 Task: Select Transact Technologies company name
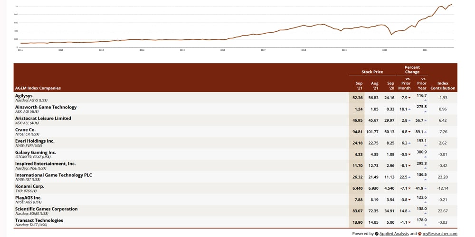[x=39, y=220]
